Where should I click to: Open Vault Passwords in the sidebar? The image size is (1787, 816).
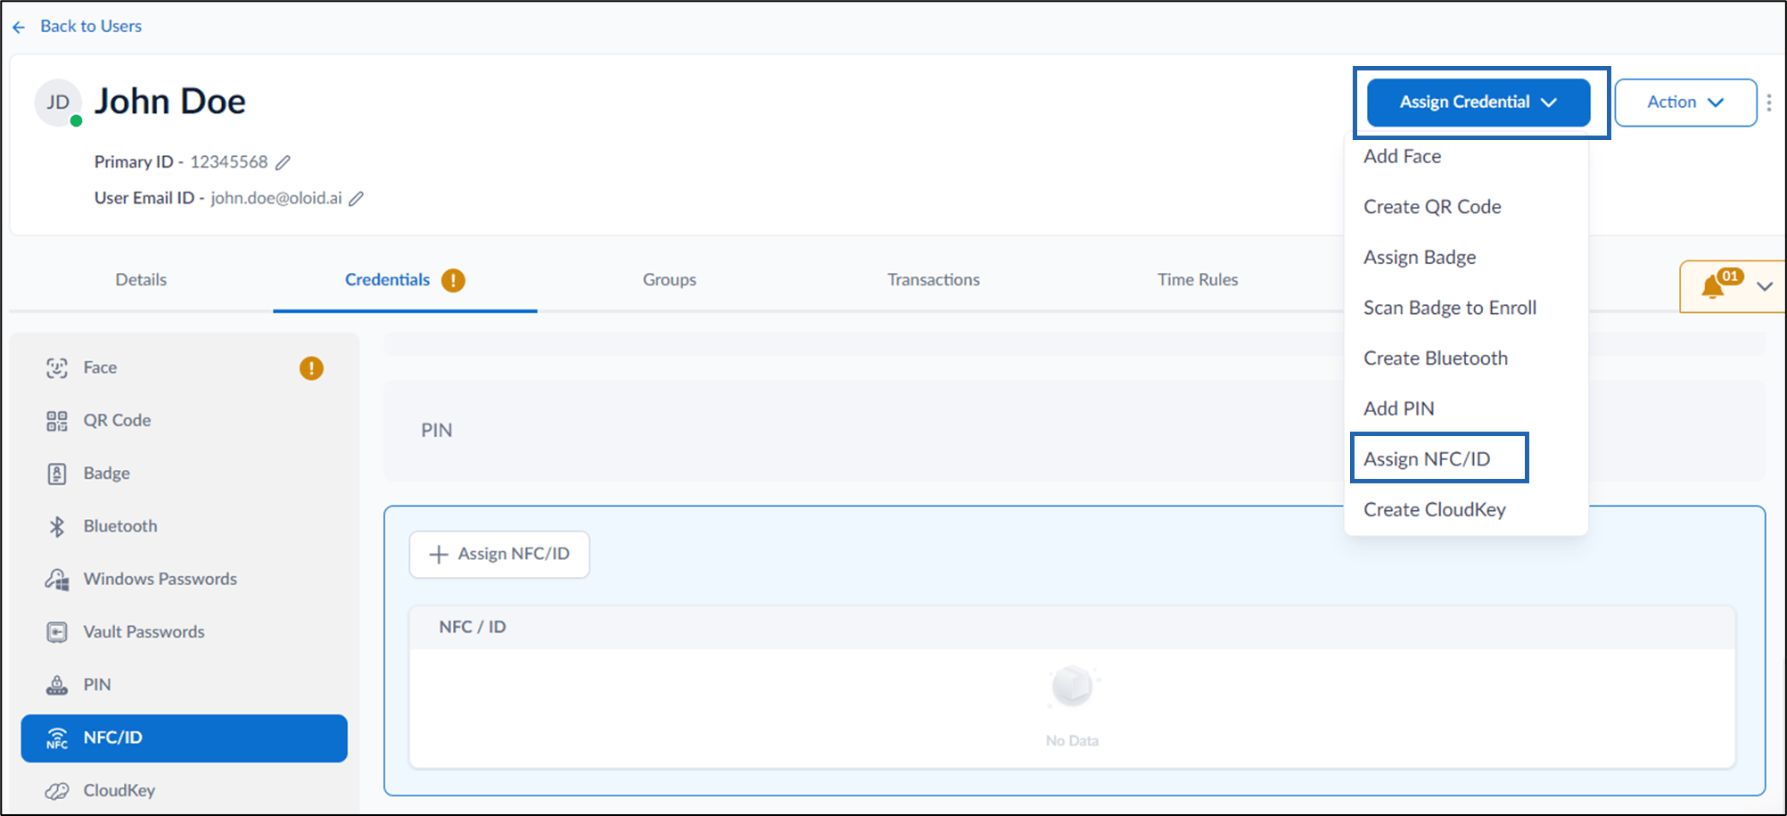pyautogui.click(x=185, y=632)
